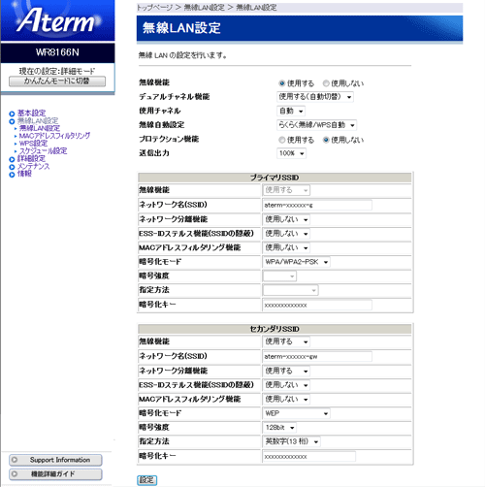Click the WR8166N model label
Image resolution: width=485 pixels, height=487 pixels.
click(57, 52)
